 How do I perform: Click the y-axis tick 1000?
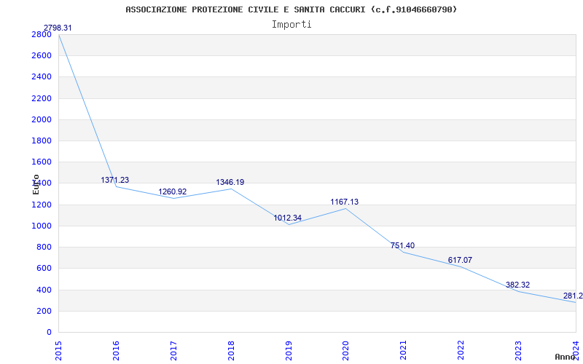pyautogui.click(x=42, y=226)
